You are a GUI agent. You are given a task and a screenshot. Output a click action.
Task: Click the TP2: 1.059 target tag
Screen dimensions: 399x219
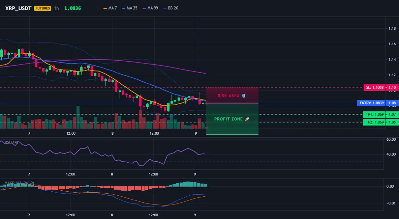point(374,122)
